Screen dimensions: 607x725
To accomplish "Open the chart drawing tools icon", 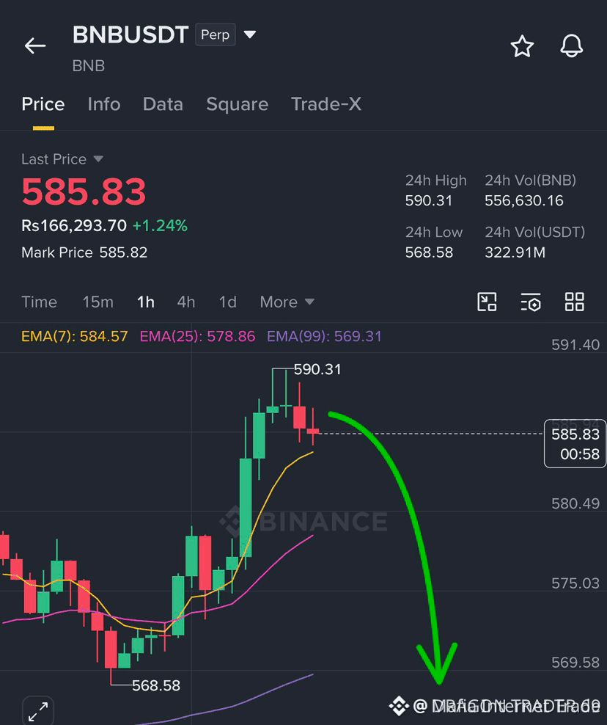I will (x=487, y=302).
